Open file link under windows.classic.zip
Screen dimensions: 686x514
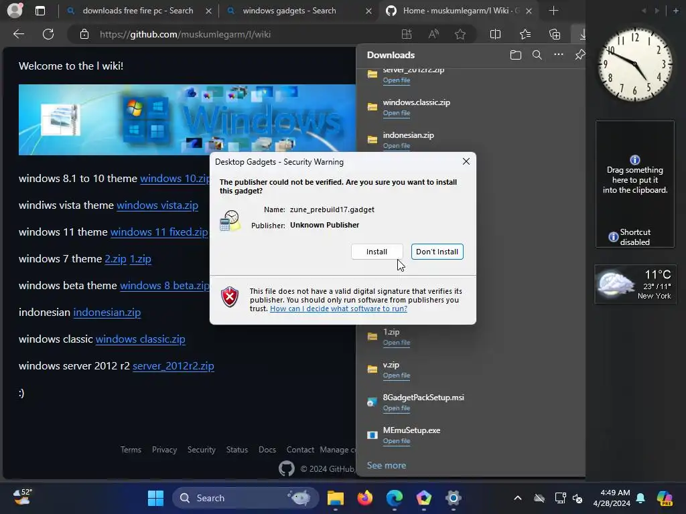pyautogui.click(x=397, y=112)
